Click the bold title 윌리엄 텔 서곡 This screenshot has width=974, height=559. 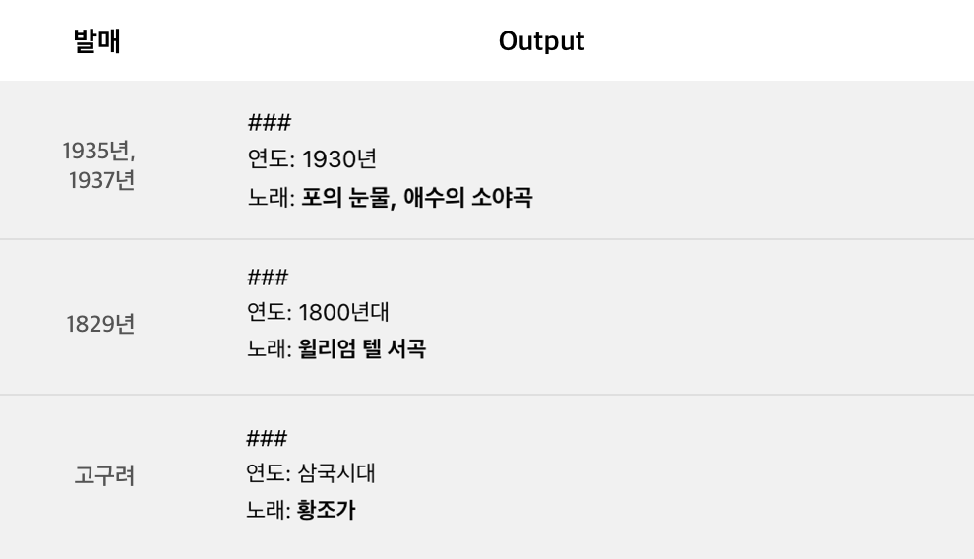tap(362, 348)
